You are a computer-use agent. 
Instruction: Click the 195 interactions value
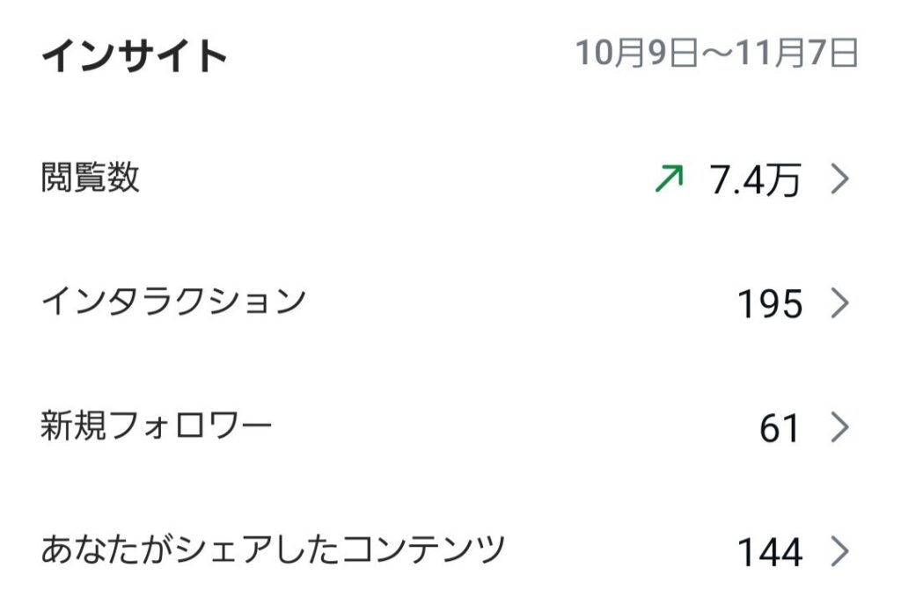(x=770, y=305)
